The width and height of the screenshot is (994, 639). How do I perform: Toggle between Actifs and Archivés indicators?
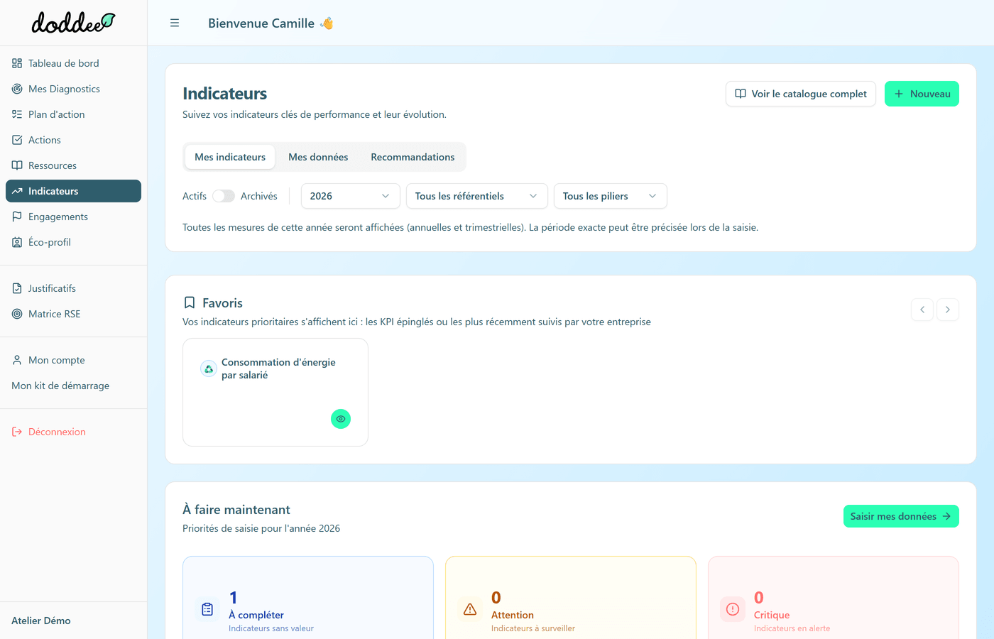(224, 196)
